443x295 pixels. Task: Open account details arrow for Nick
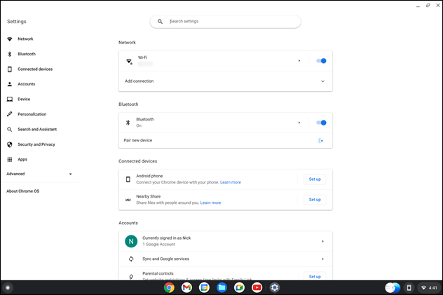click(322, 241)
